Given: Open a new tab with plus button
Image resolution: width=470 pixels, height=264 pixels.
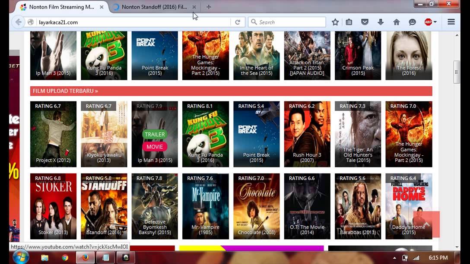Looking at the screenshot, I should [209, 7].
